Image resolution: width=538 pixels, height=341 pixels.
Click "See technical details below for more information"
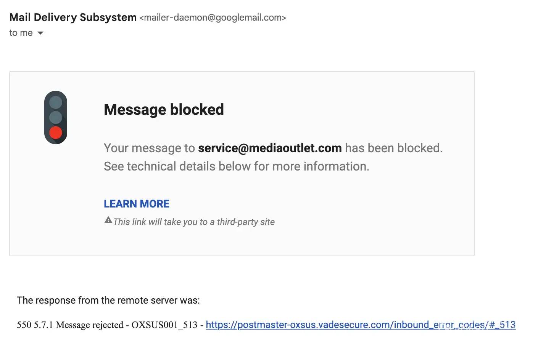(236, 166)
